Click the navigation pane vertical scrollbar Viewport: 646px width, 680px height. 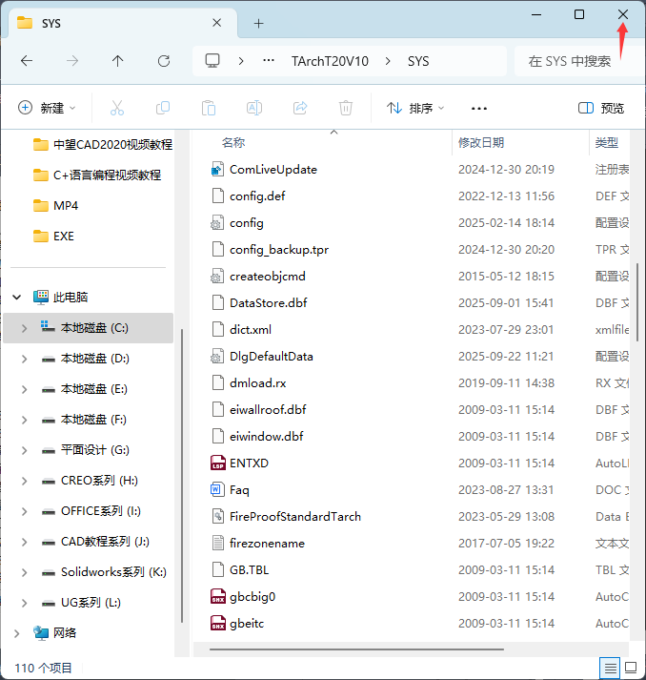coord(182,476)
